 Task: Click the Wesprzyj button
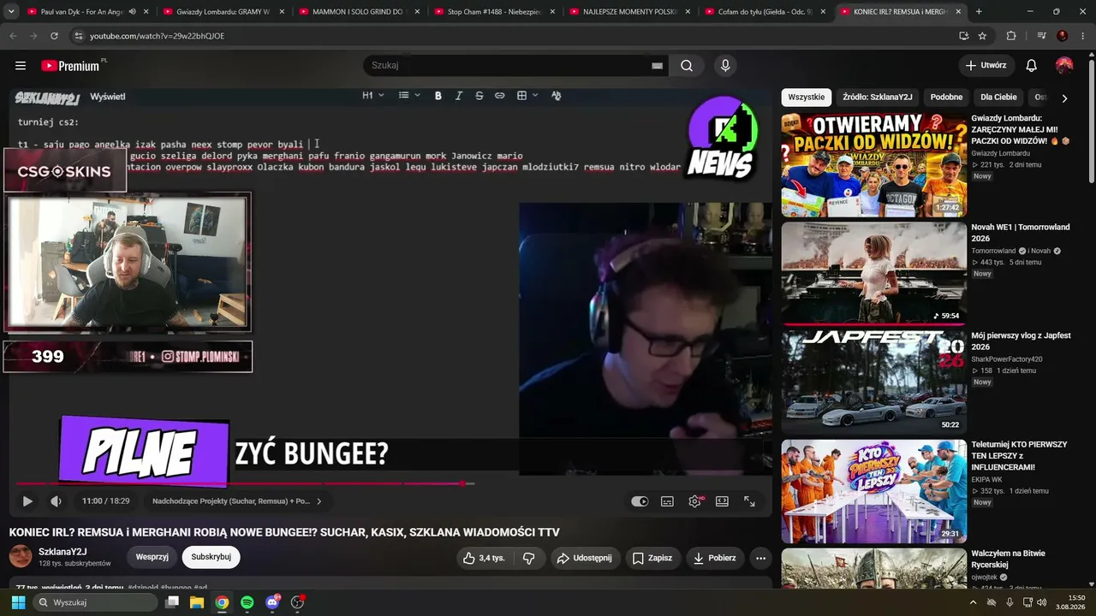152,557
